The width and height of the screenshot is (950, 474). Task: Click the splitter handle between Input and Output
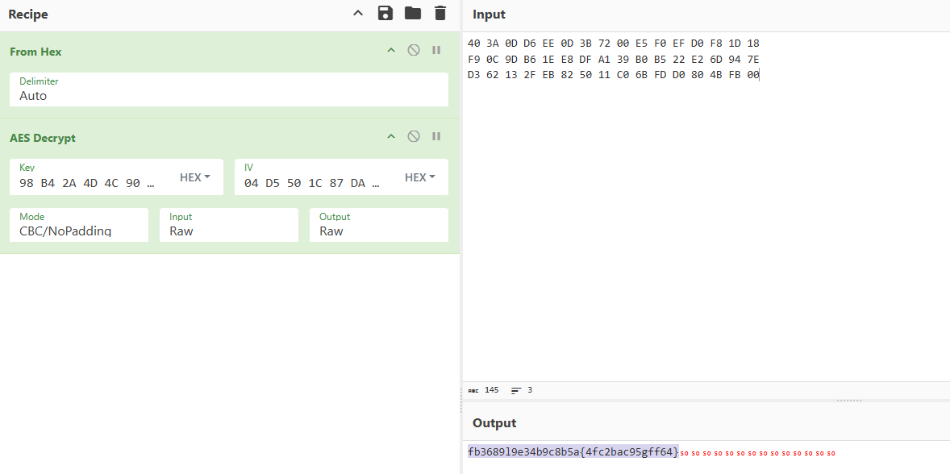coord(848,400)
